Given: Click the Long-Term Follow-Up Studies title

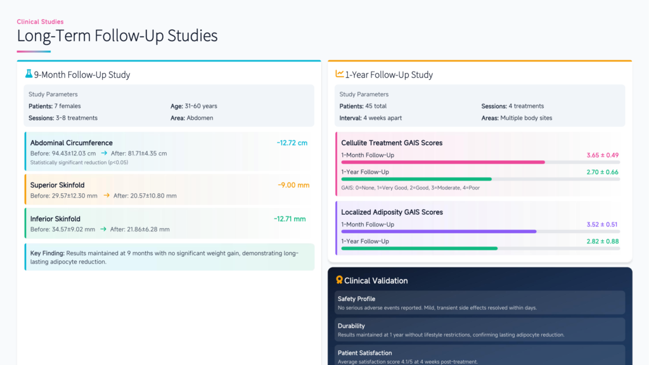Looking at the screenshot, I should point(117,36).
